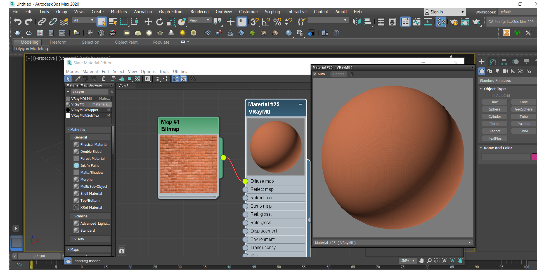544x270 pixels.
Task: Click the Angle Snap toggle icon
Action: pos(266,22)
